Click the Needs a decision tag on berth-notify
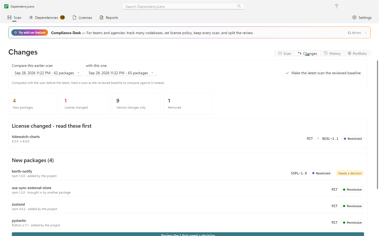This screenshot has height=236, width=379. point(350,173)
